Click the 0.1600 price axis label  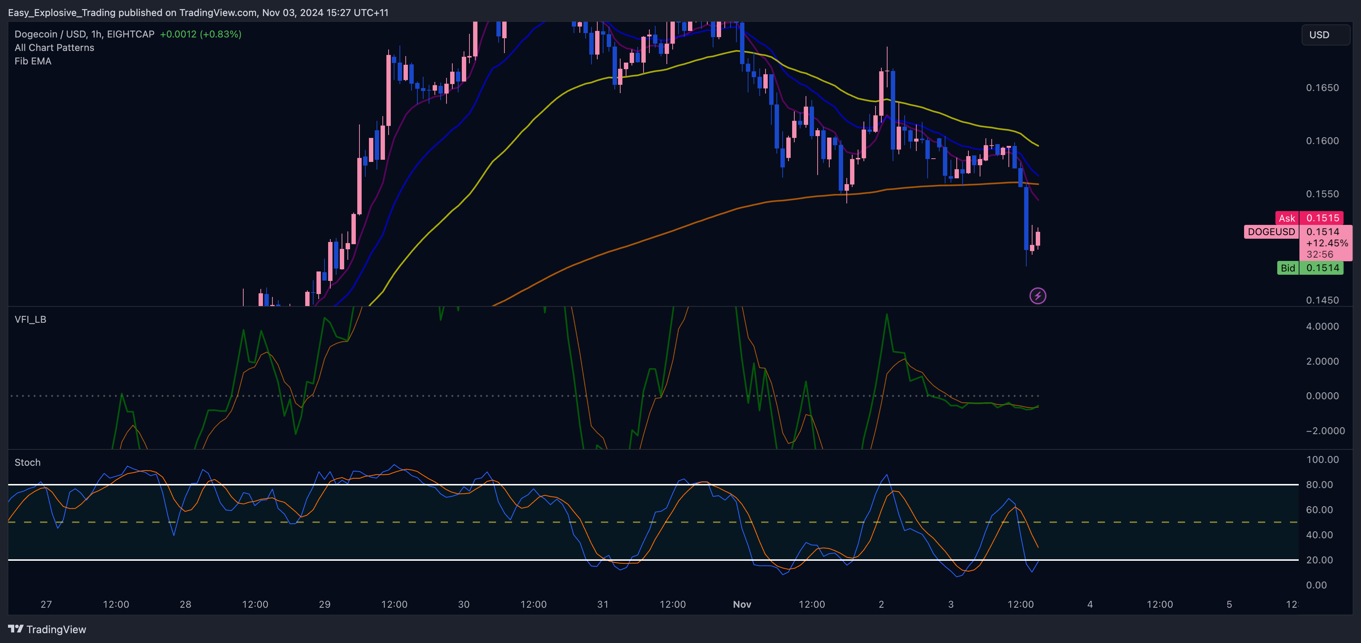click(x=1322, y=141)
